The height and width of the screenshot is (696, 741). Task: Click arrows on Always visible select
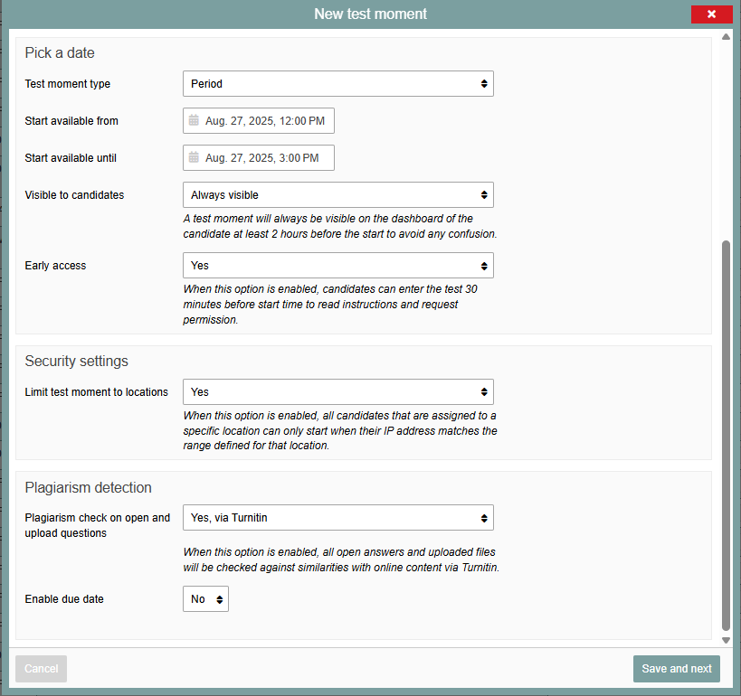click(484, 195)
